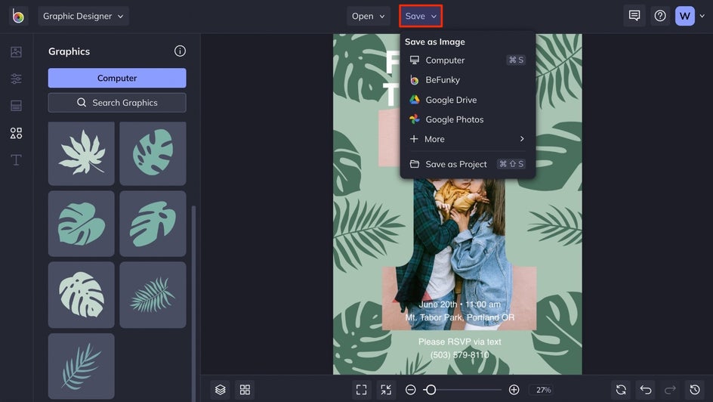
Task: Toggle the Save dropdown button
Action: pyautogui.click(x=421, y=16)
